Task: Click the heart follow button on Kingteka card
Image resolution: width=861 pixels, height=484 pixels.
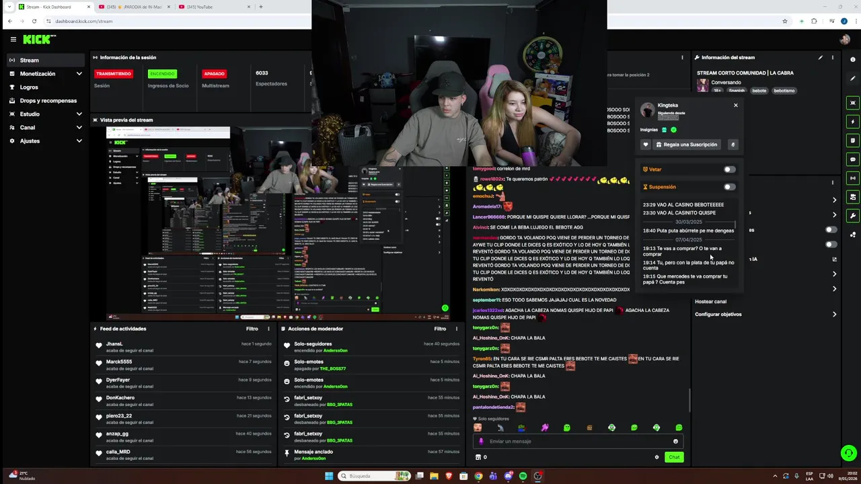Action: pos(646,145)
